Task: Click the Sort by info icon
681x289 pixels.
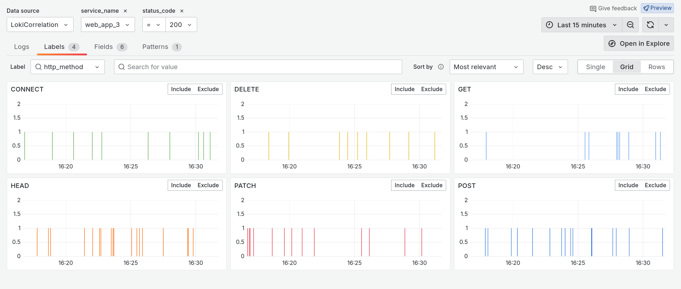Action: pos(441,67)
